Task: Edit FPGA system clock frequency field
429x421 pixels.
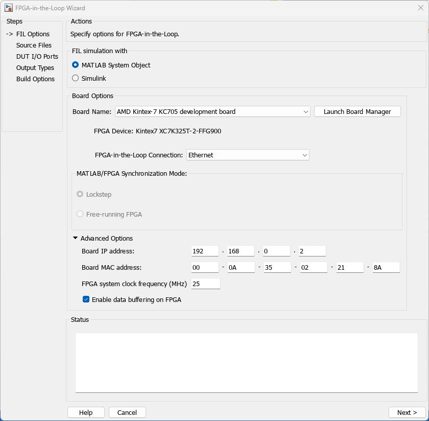Action: [206, 284]
